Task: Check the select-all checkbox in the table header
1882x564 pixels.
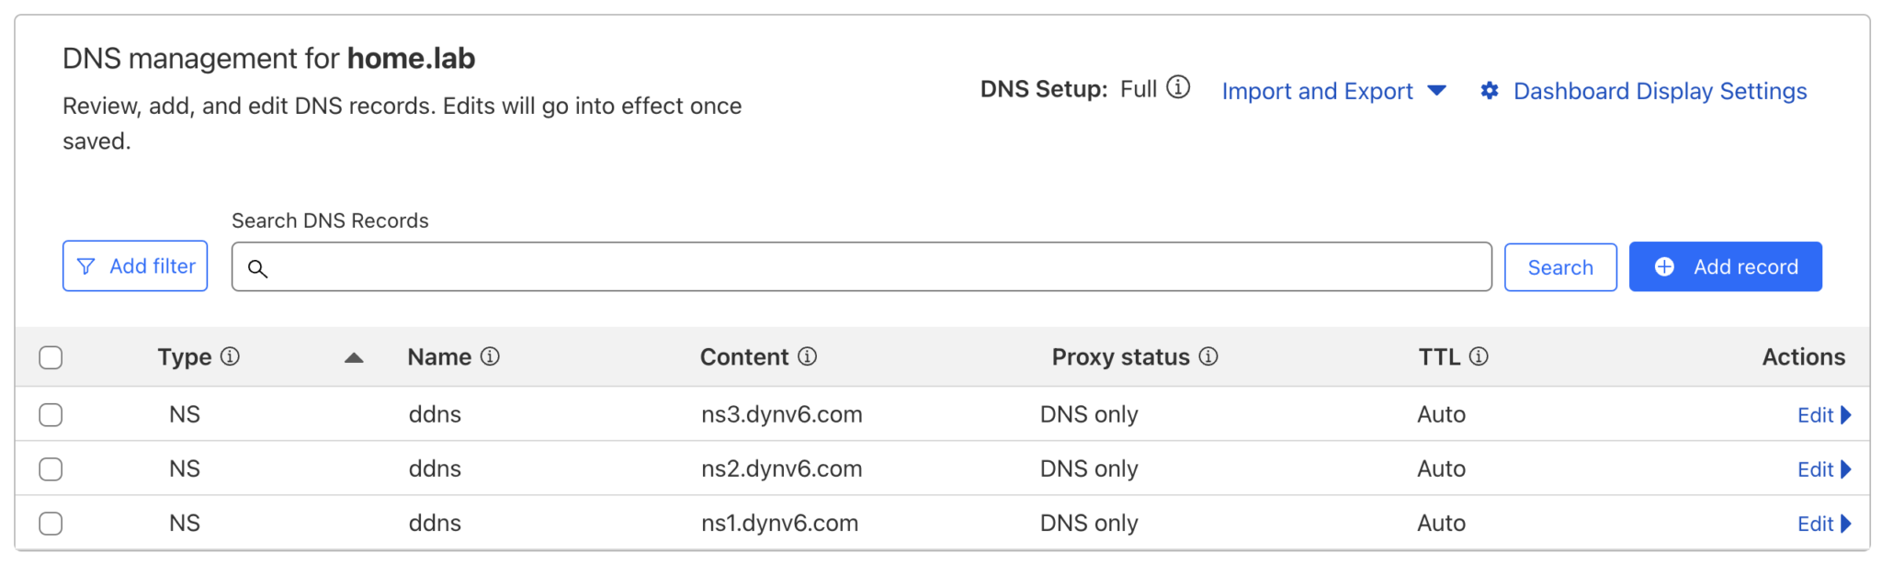Action: coord(51,357)
